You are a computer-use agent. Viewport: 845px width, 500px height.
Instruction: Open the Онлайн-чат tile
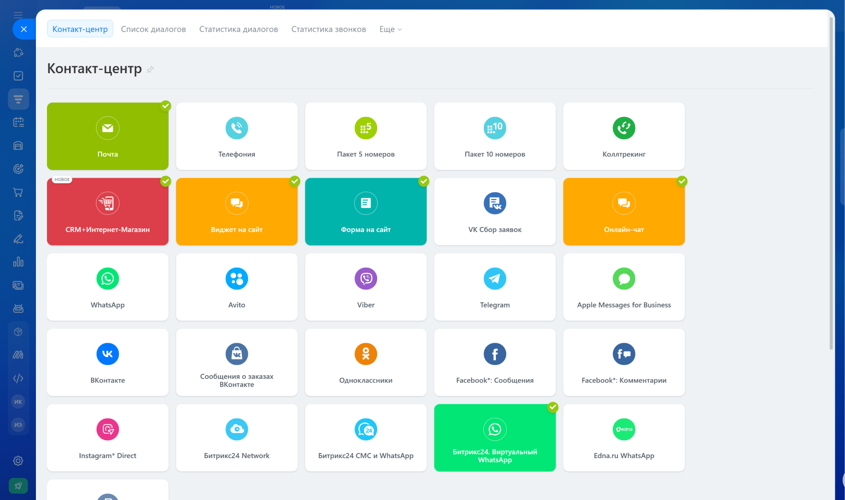click(x=624, y=212)
